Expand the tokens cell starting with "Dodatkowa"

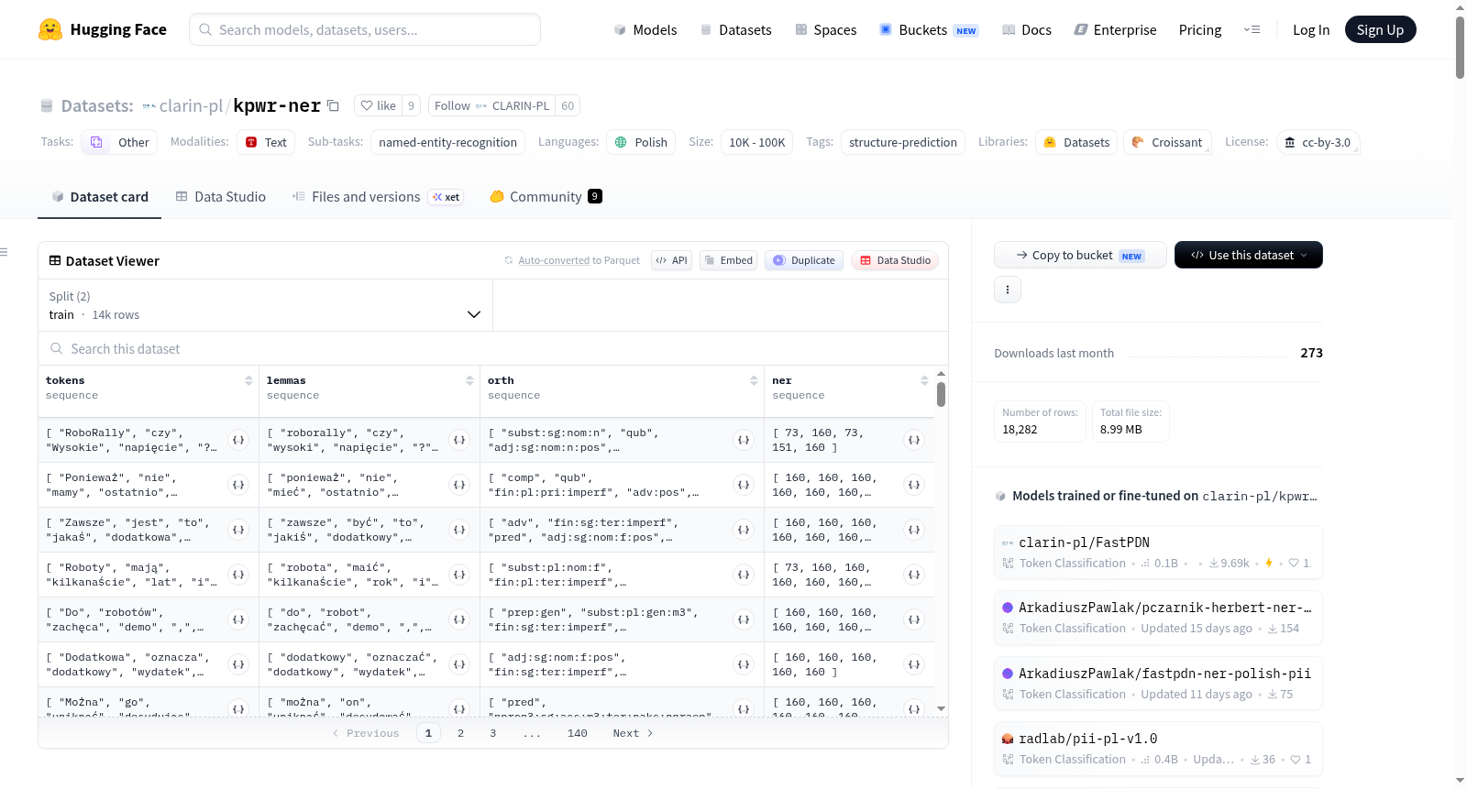coord(238,664)
